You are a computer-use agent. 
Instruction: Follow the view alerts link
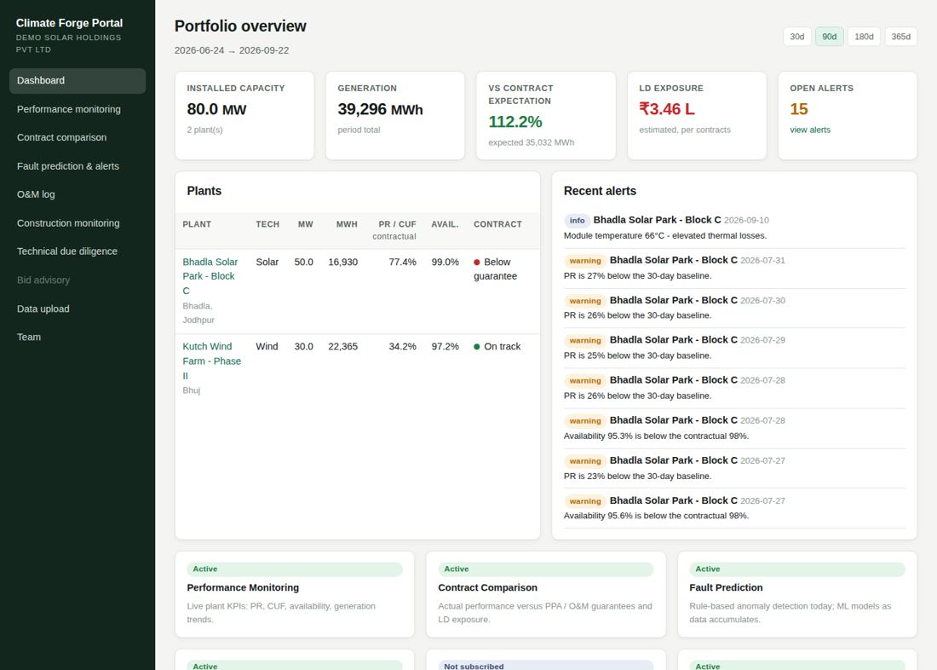coord(810,130)
